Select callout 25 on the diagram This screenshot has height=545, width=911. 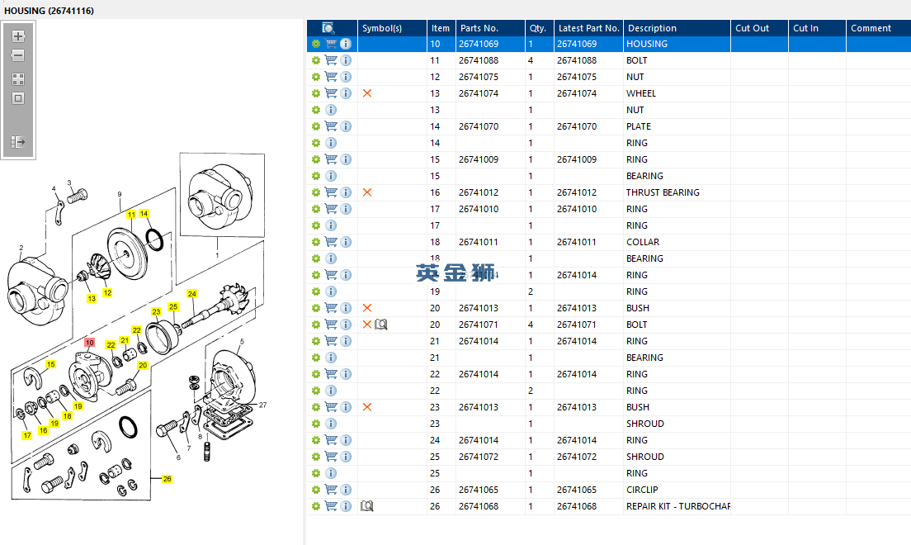[x=173, y=306]
